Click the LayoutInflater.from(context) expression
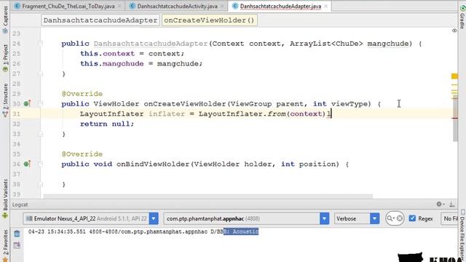 pos(262,114)
